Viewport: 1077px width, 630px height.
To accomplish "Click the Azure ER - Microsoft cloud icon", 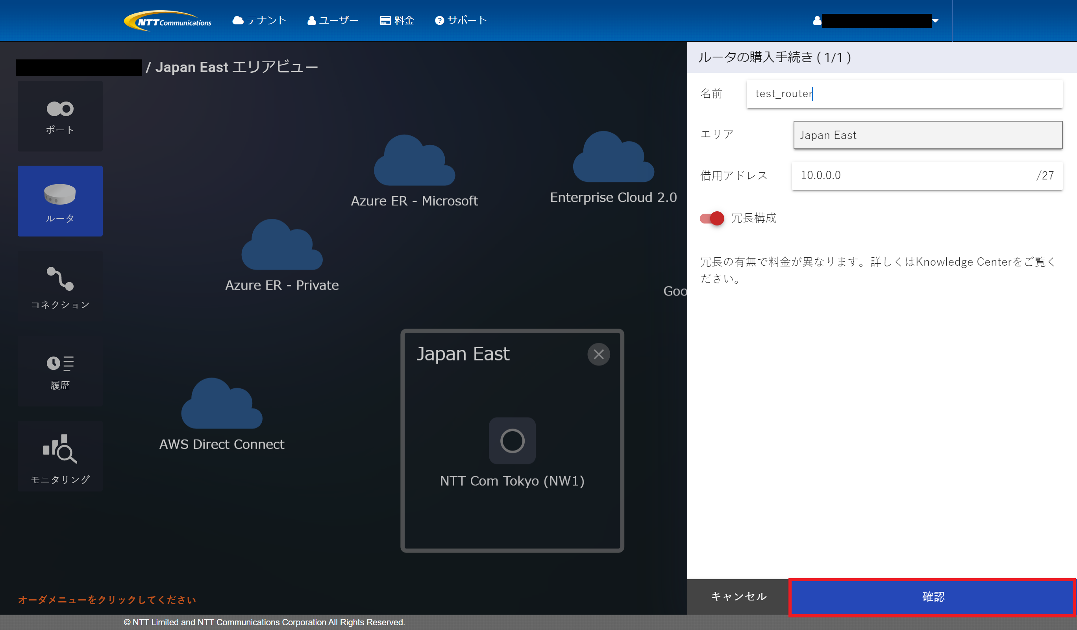I will pos(414,161).
